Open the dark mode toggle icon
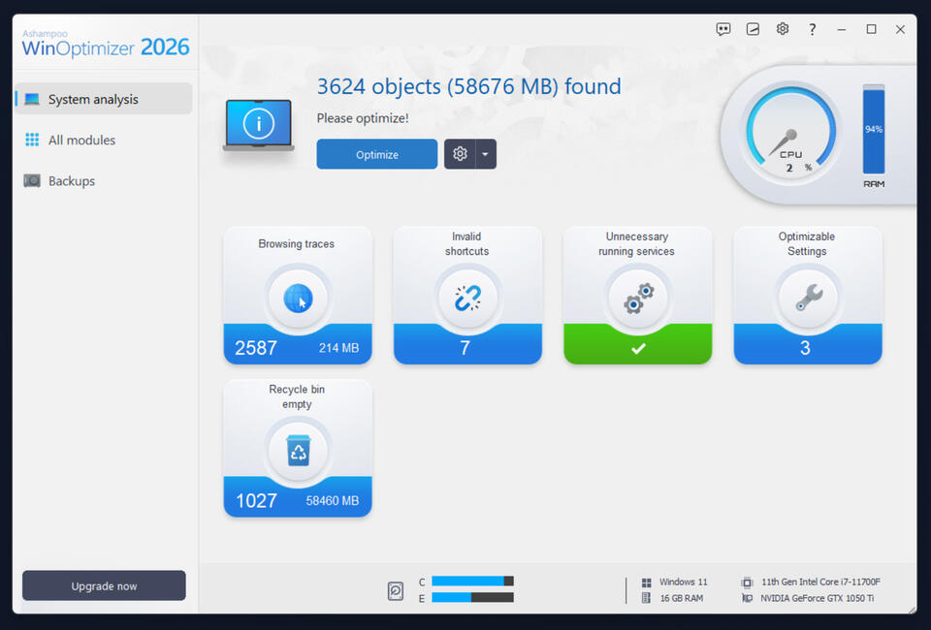Screen dimensions: 931x630 point(753,29)
